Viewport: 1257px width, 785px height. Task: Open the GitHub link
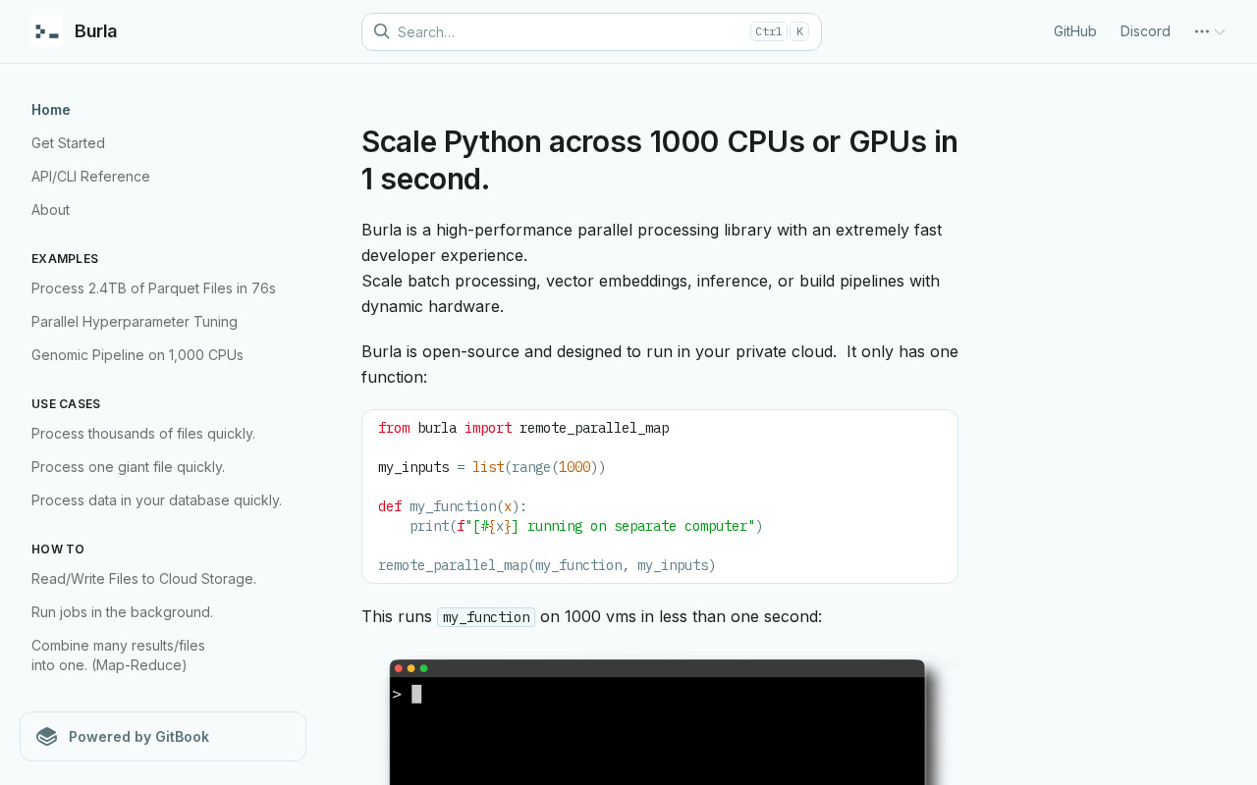[1075, 31]
